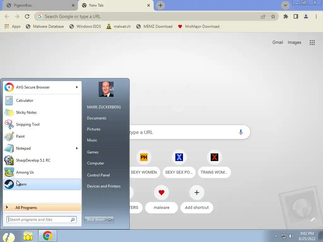323x242 pixels.
Task: Launch SharpDevelop 5.1 RC
Action: (42, 160)
